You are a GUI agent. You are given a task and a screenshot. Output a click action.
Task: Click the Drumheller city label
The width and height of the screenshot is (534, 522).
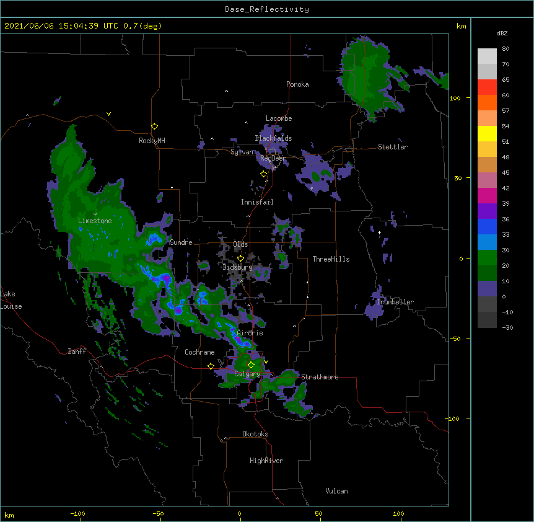(395, 302)
